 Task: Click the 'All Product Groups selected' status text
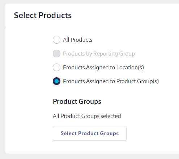[87, 116]
